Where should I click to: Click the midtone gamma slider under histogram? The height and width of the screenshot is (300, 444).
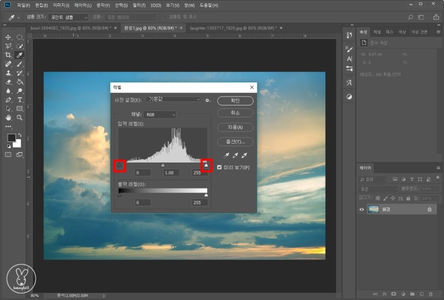(163, 165)
